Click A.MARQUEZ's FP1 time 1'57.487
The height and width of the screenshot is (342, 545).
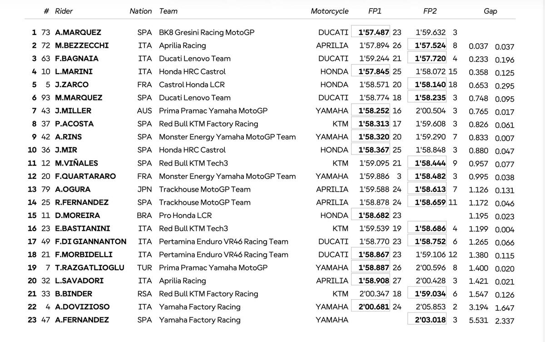[x=374, y=32]
